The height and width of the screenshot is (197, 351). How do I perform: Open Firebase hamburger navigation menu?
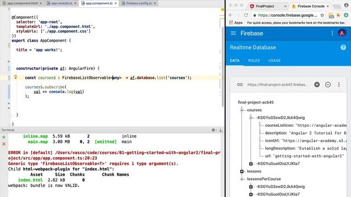[233, 33]
